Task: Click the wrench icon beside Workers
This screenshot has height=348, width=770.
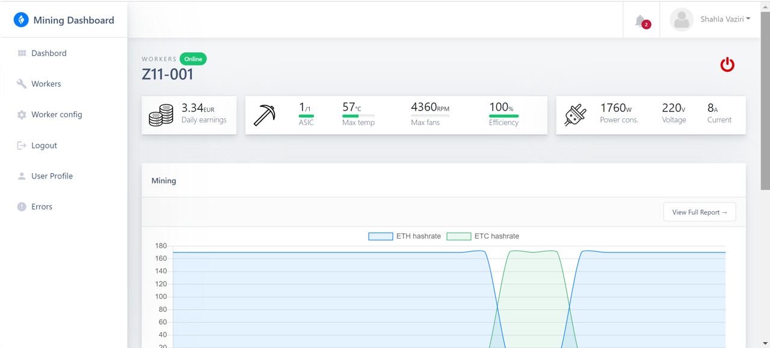Action: (22, 84)
